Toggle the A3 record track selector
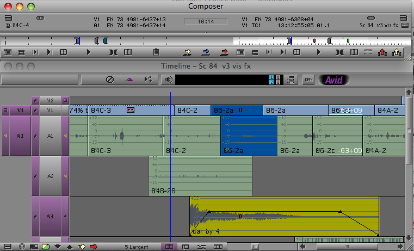 tap(50, 216)
